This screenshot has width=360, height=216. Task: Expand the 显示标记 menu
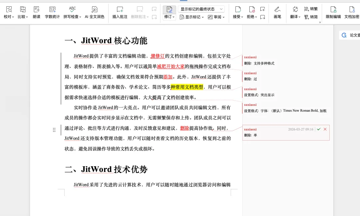192,17
